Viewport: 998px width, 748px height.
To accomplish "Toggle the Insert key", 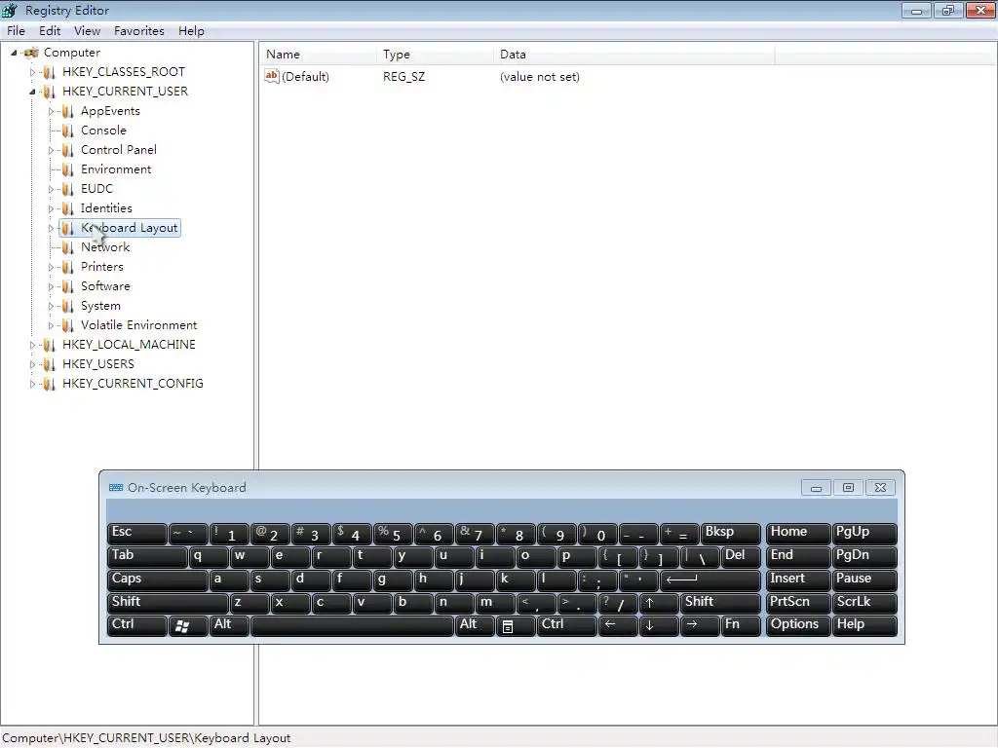I will point(798,580).
